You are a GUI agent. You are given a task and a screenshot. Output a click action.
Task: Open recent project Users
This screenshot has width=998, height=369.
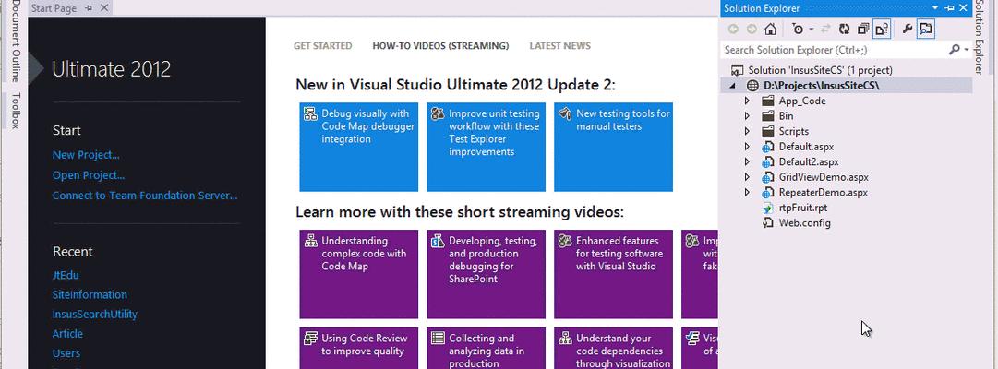[x=66, y=353]
